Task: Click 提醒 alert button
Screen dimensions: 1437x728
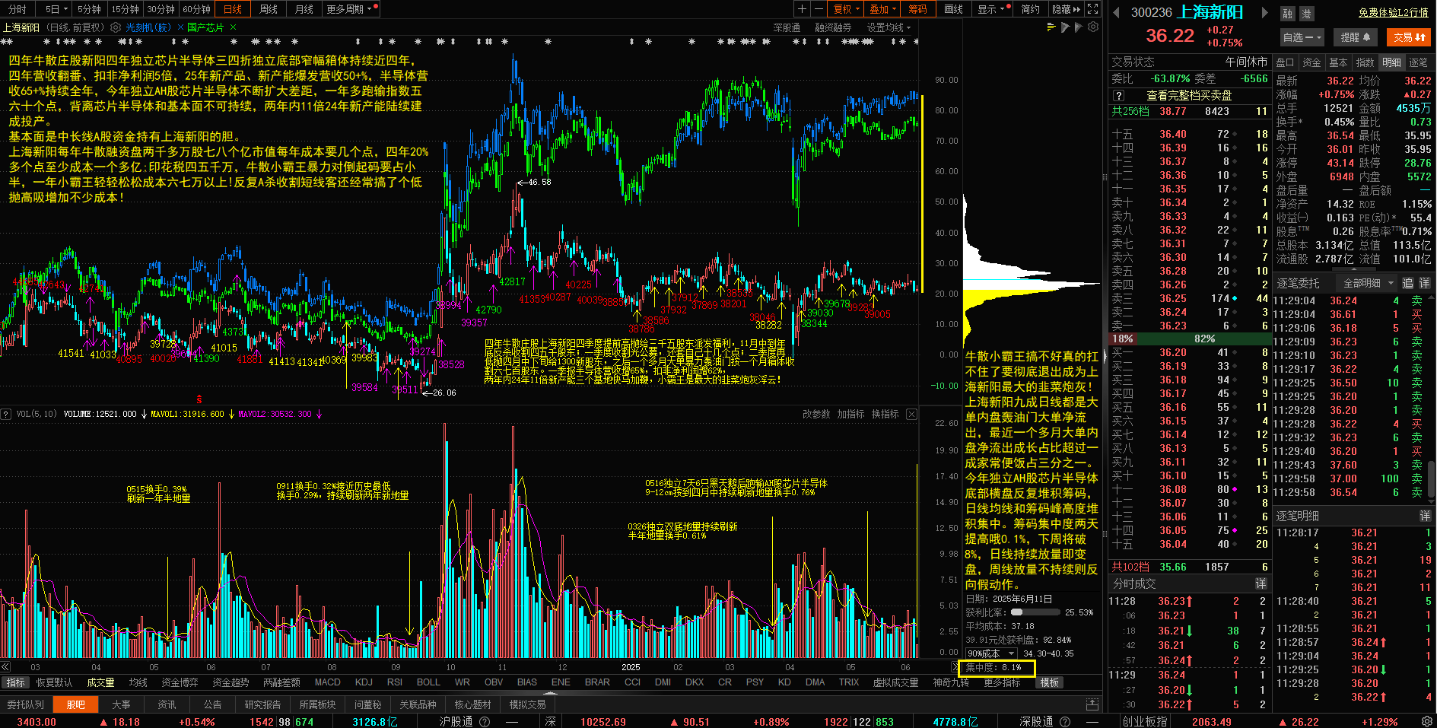Action: point(1356,37)
